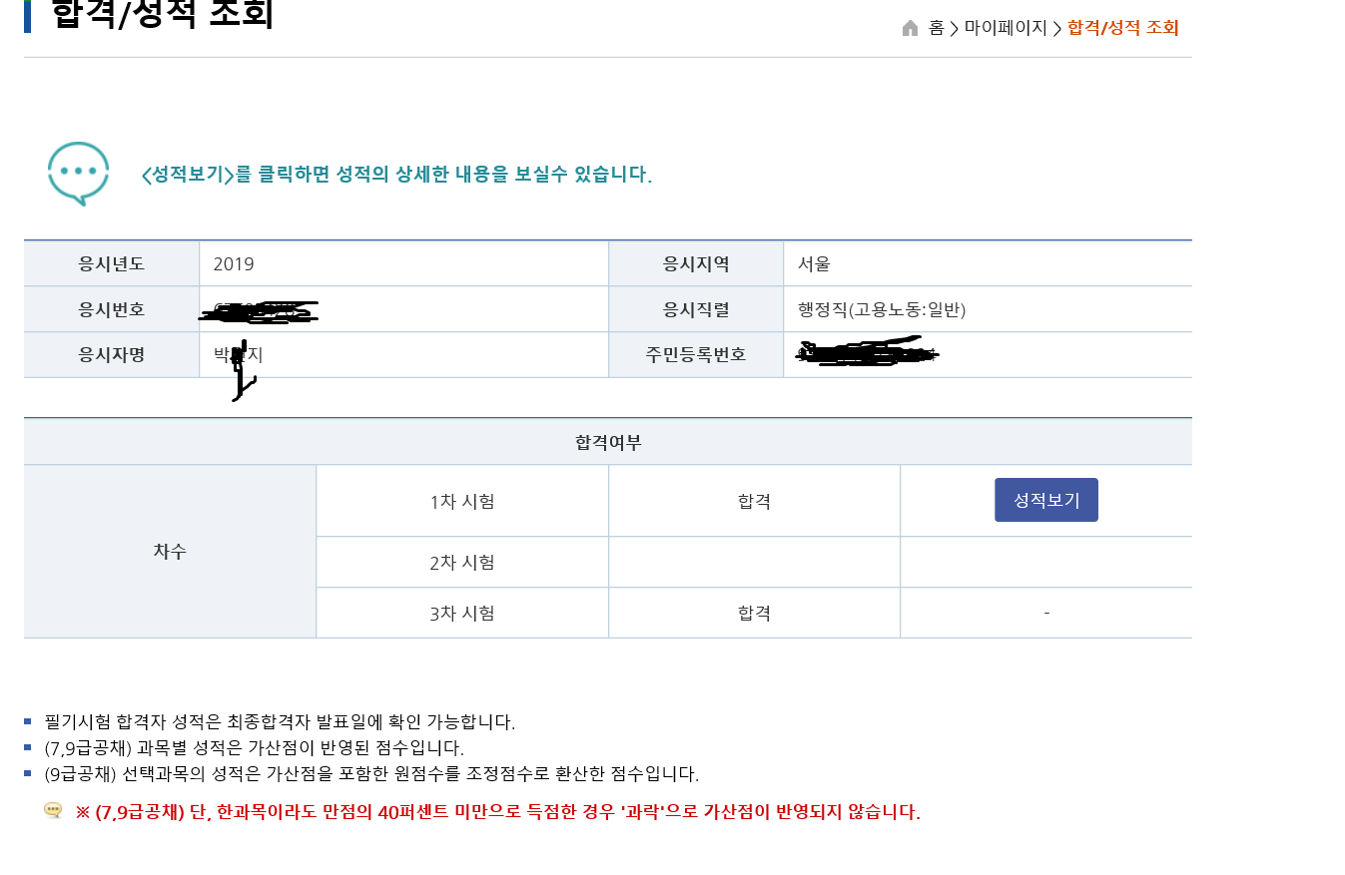Select the 합격/성적 조회 breadcrumb item
The width and height of the screenshot is (1345, 875).
[1122, 28]
